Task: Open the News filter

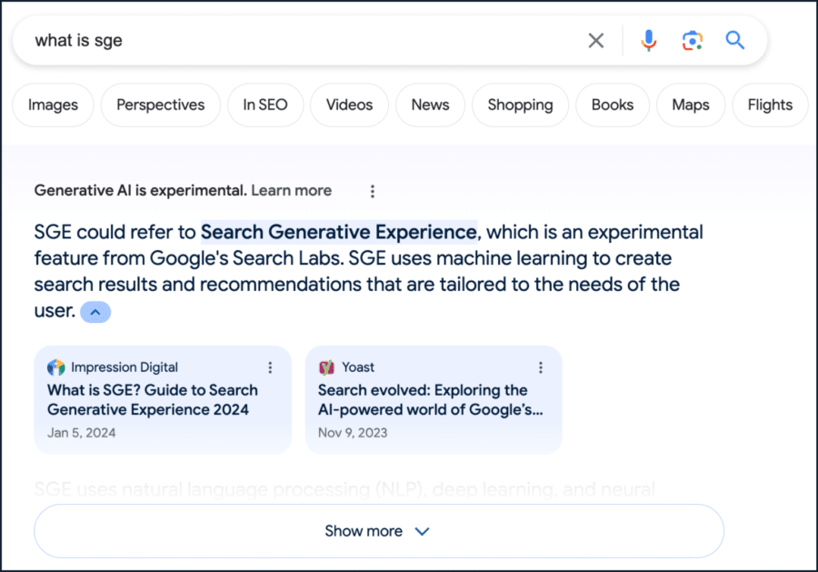Action: (x=431, y=105)
